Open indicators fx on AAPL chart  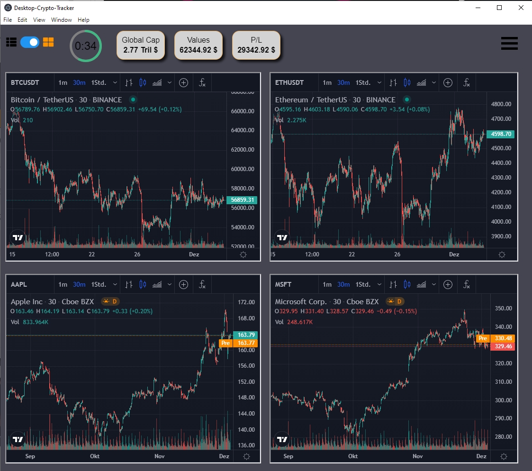202,284
